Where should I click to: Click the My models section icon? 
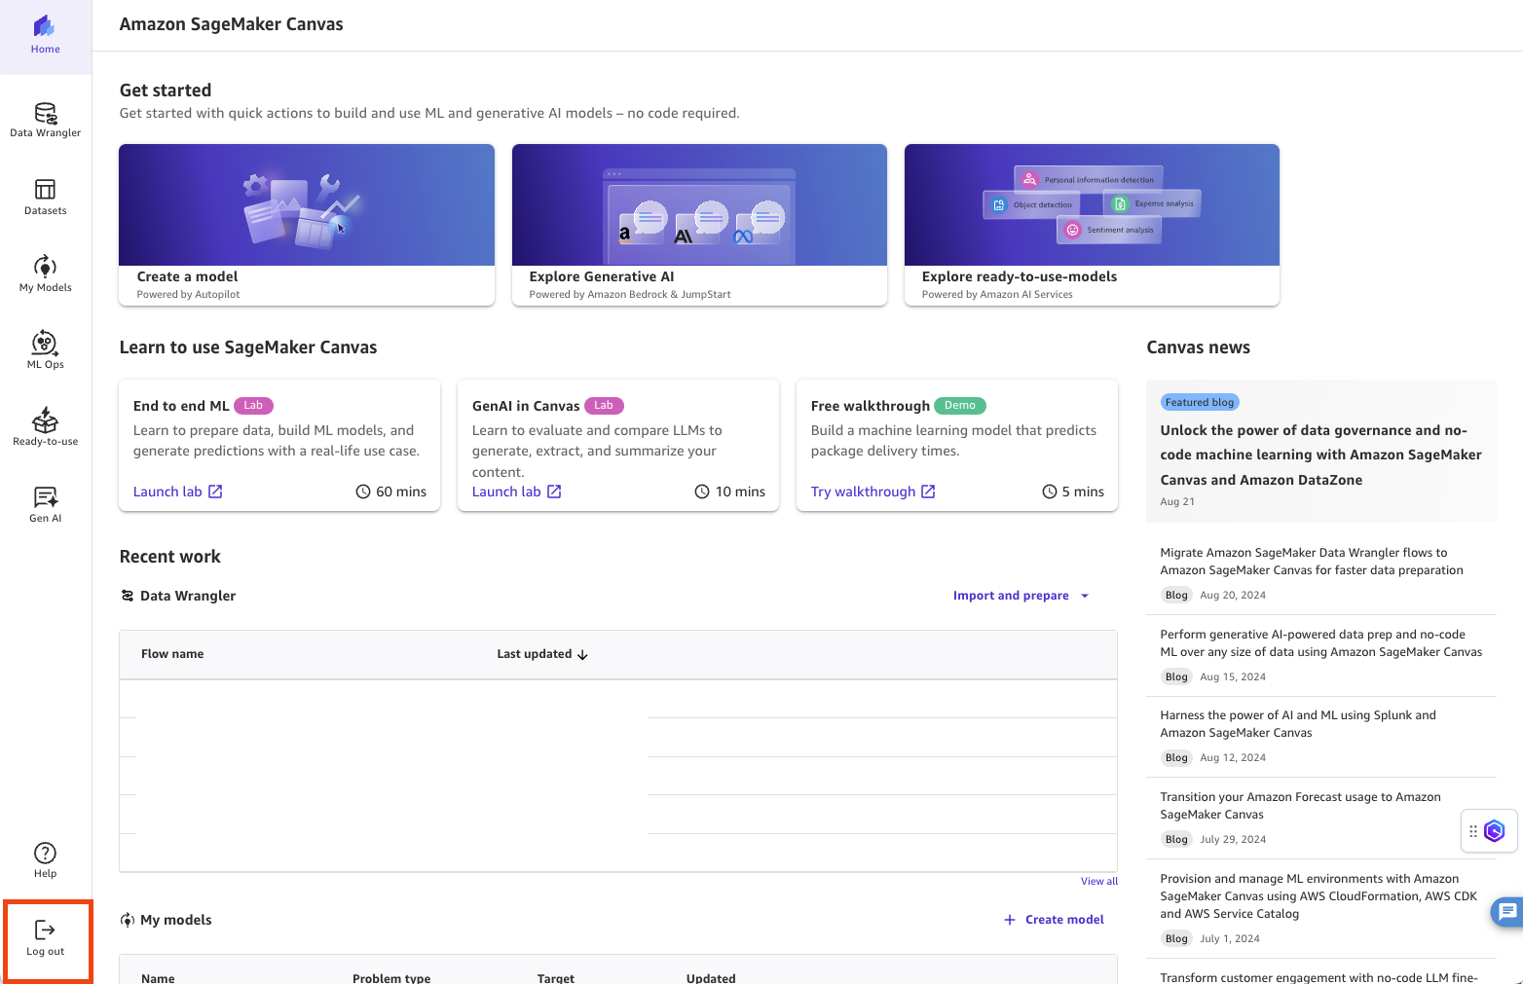click(x=127, y=920)
